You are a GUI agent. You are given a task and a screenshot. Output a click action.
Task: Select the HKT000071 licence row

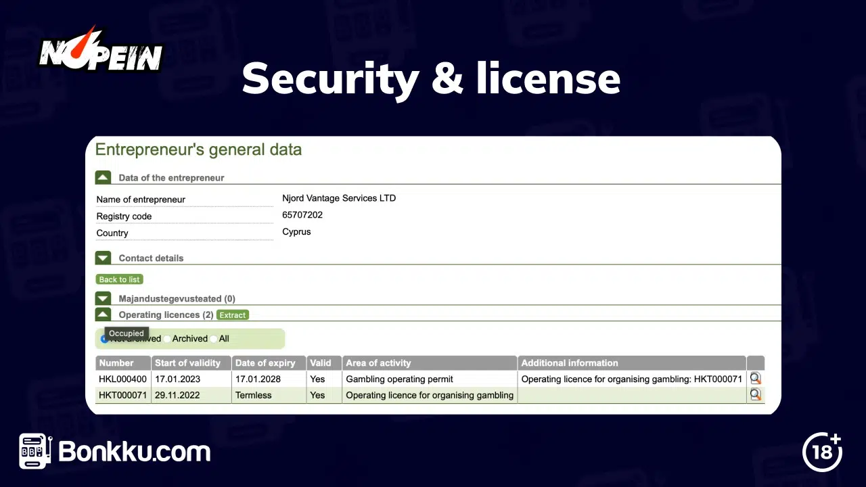122,395
